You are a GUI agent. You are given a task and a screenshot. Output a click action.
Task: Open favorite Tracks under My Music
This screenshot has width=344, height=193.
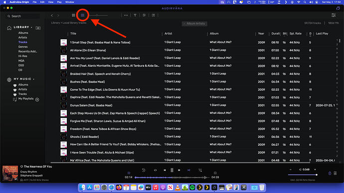click(x=22, y=94)
